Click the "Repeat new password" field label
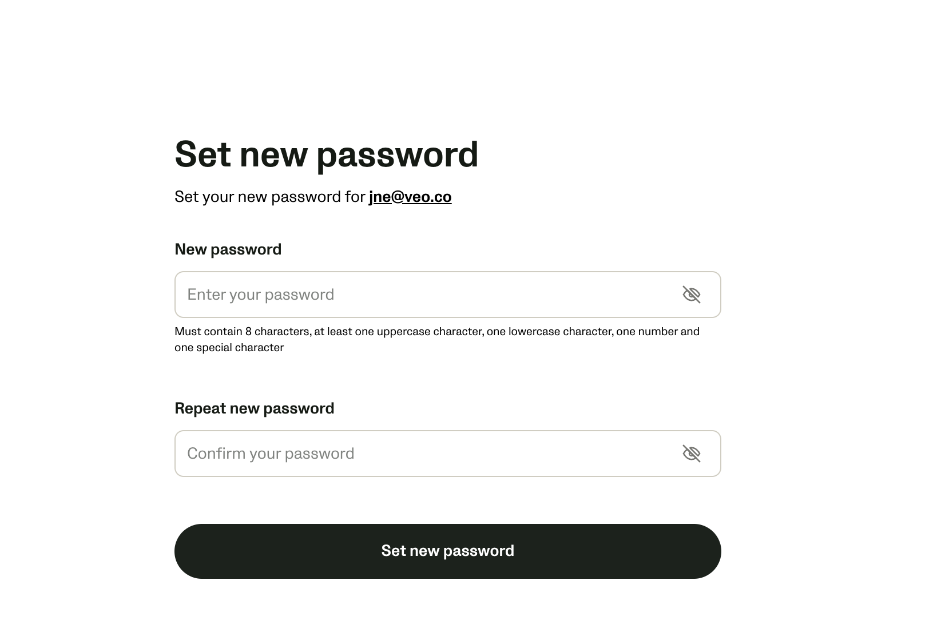This screenshot has height=644, width=945. pos(254,408)
